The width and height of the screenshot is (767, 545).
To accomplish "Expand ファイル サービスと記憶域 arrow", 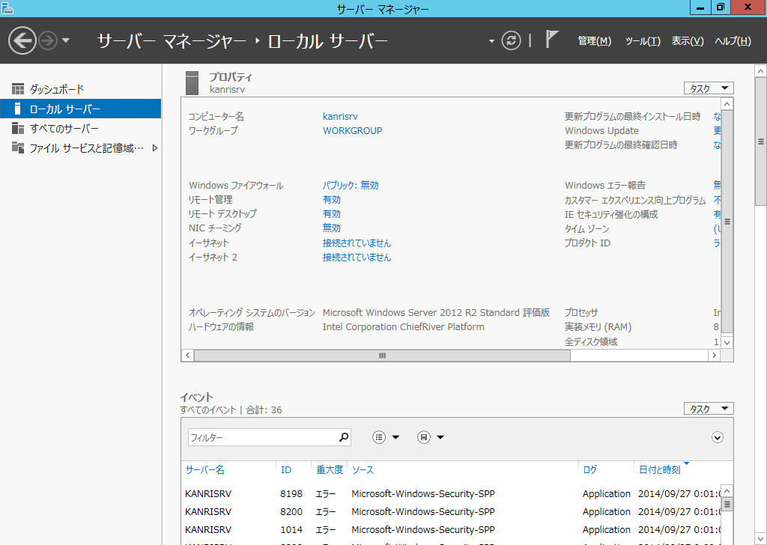I will pos(155,147).
